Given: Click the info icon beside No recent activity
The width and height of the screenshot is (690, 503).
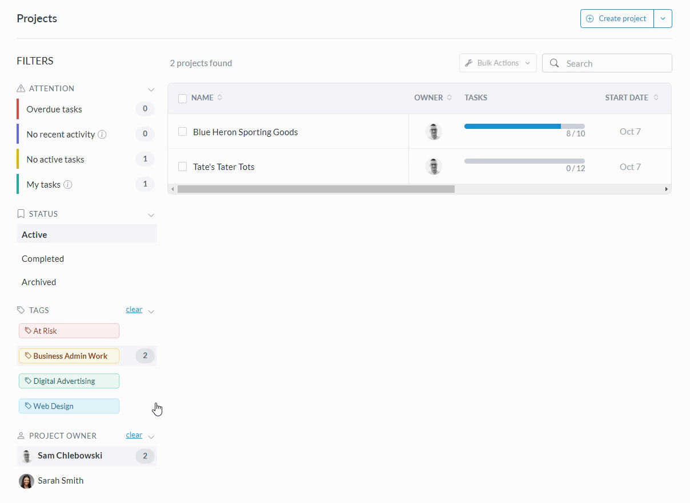Looking at the screenshot, I should tap(102, 135).
